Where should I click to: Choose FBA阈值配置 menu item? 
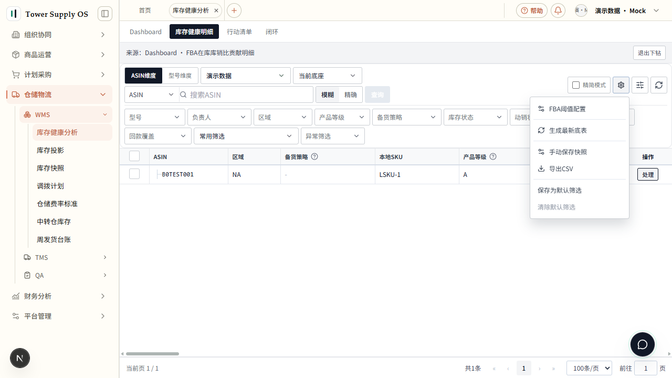[580, 109]
